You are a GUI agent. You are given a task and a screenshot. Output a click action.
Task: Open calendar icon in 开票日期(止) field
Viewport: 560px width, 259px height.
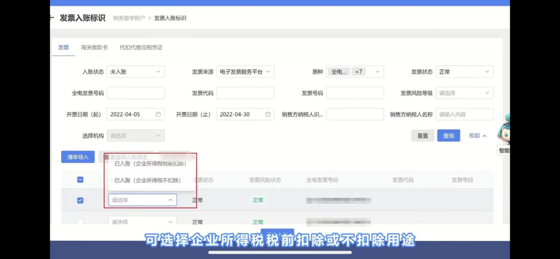pos(268,114)
